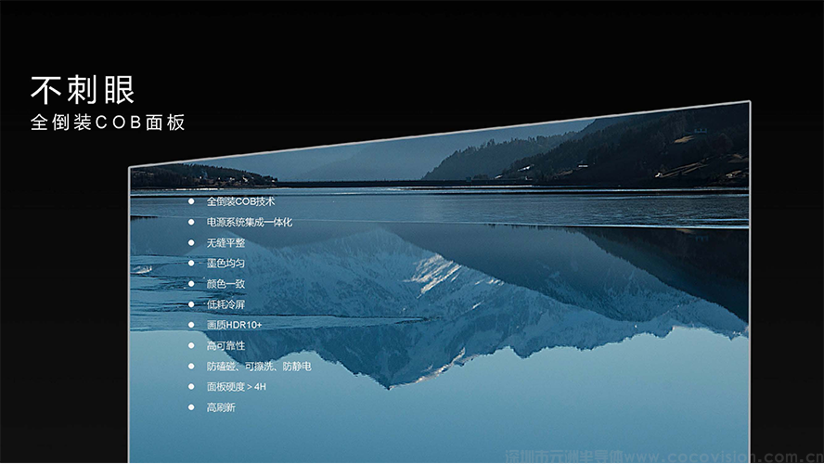
Task: Click the white bullet dot beside 全倒装COB技术
Action: click(x=191, y=201)
